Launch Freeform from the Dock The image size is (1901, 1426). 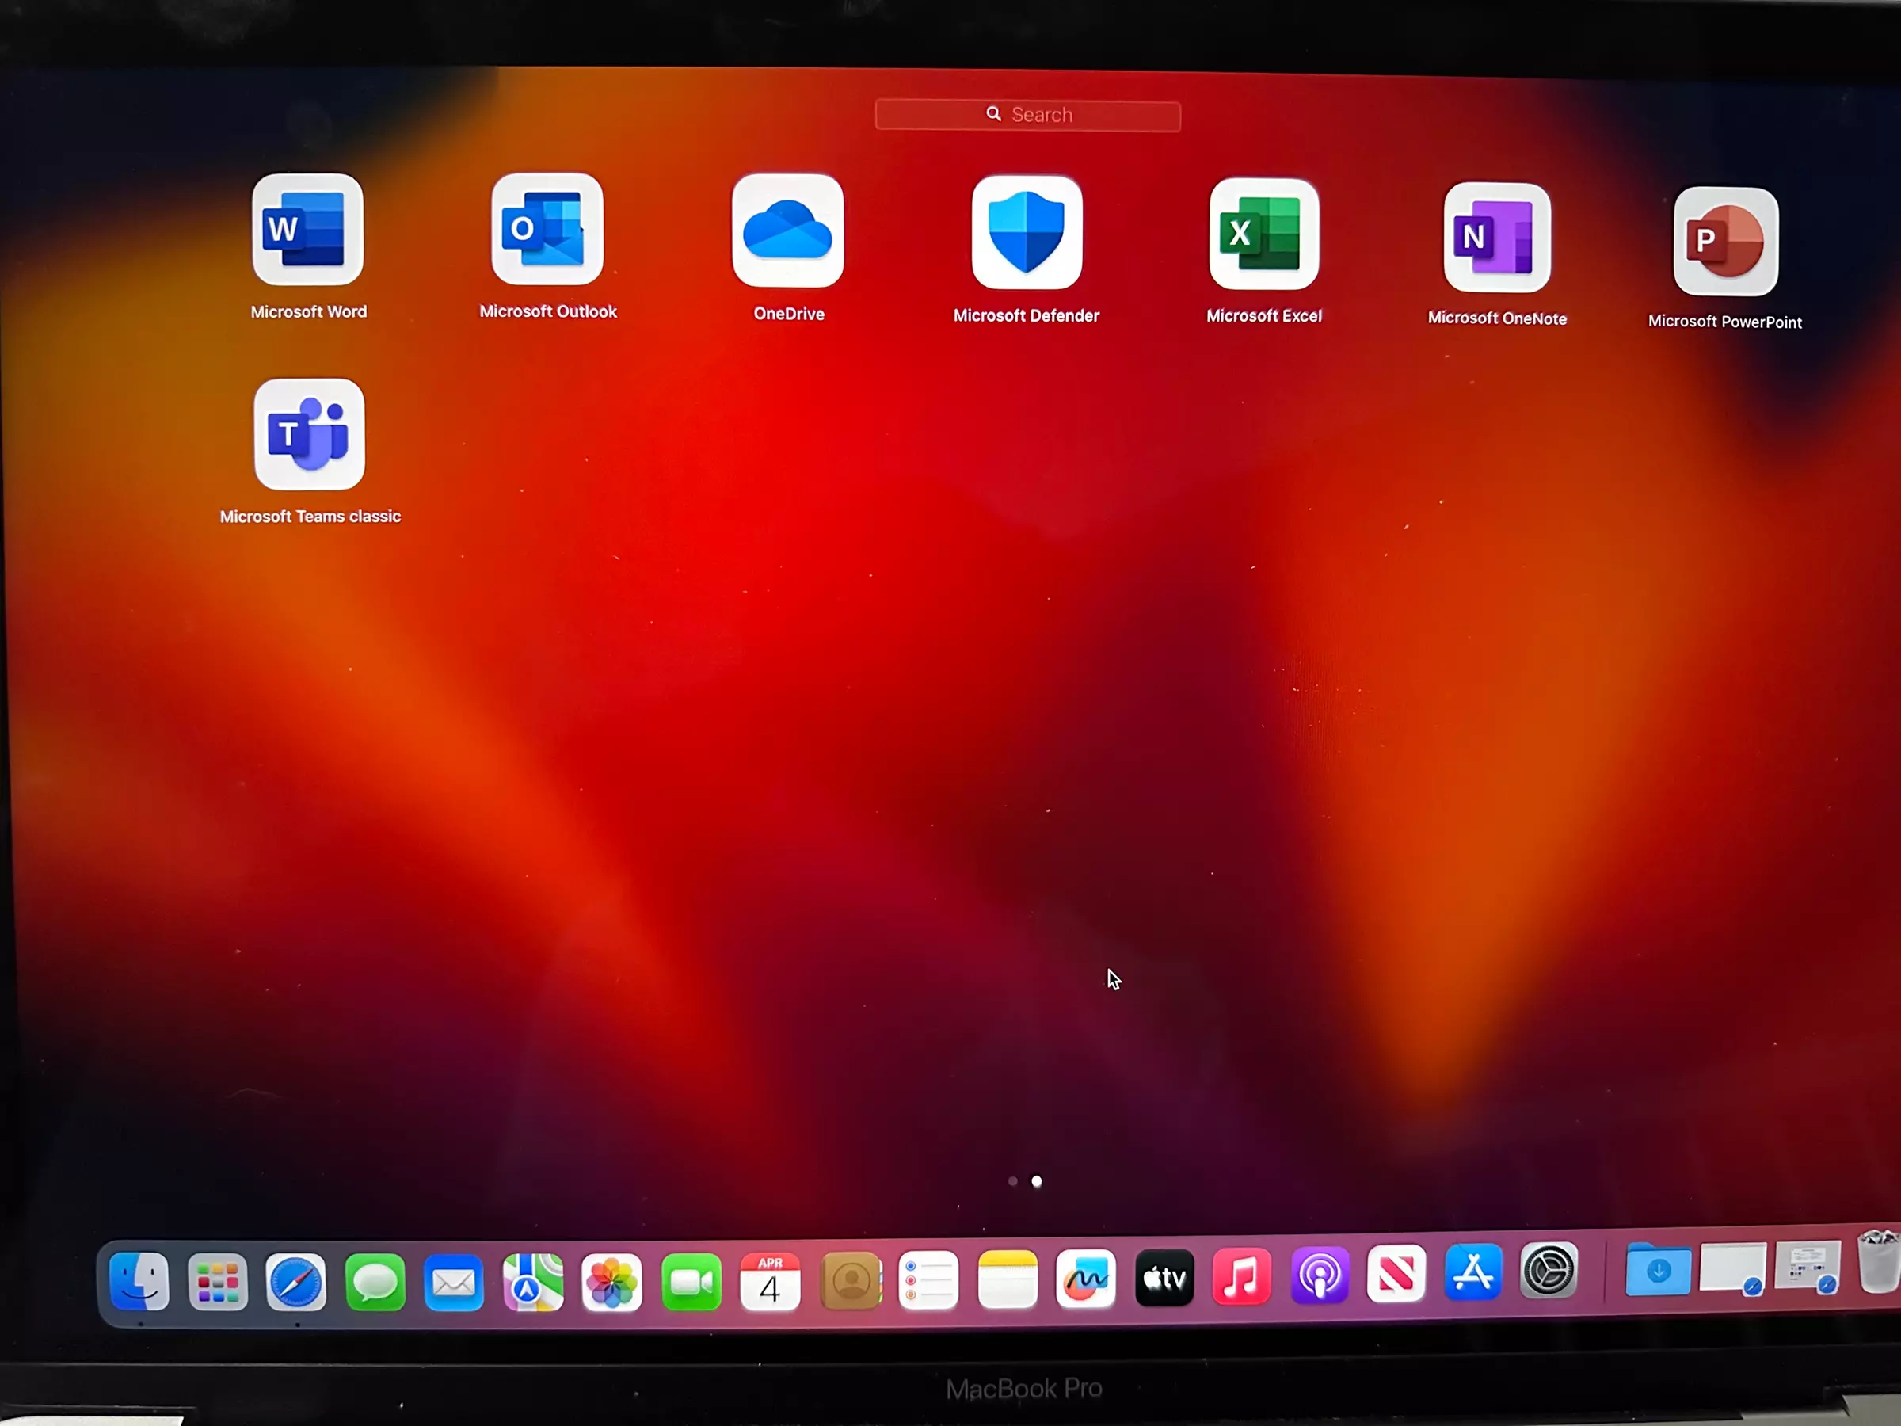tap(1085, 1278)
